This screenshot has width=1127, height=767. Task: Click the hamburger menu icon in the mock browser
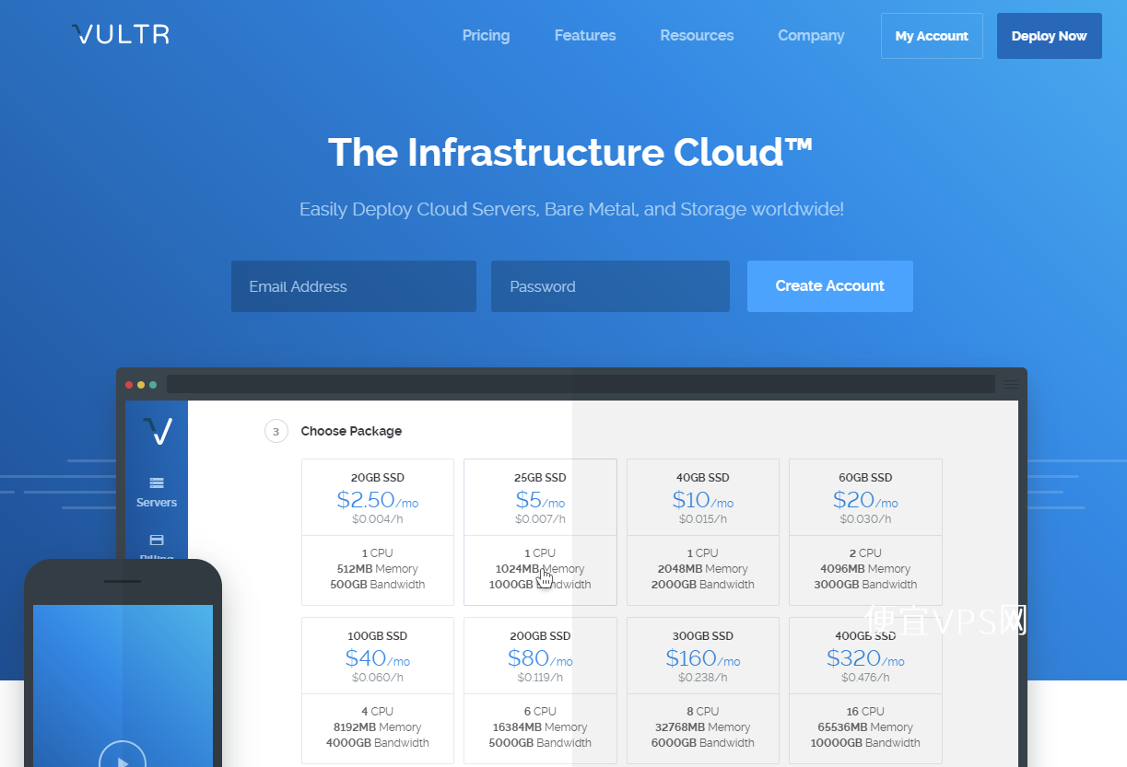(x=1010, y=384)
